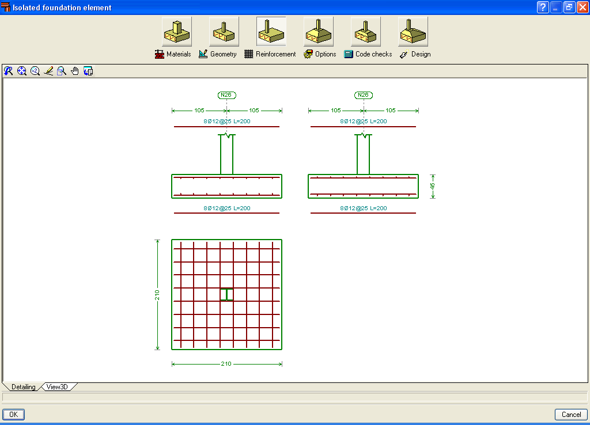This screenshot has height=425, width=590.
Task: Click the N26 label on left elevation
Action: click(x=226, y=95)
